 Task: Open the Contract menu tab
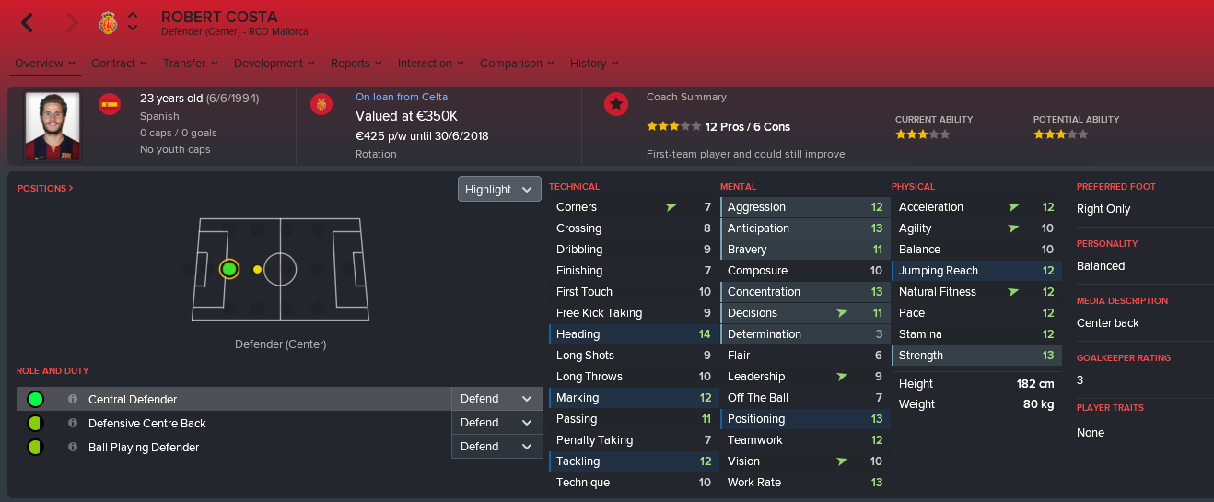(x=119, y=64)
